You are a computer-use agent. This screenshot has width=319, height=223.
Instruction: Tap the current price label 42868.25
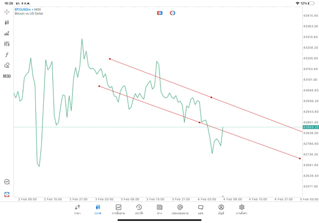(310, 127)
